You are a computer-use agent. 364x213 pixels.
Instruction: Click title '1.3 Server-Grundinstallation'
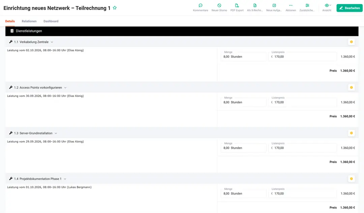33,133
